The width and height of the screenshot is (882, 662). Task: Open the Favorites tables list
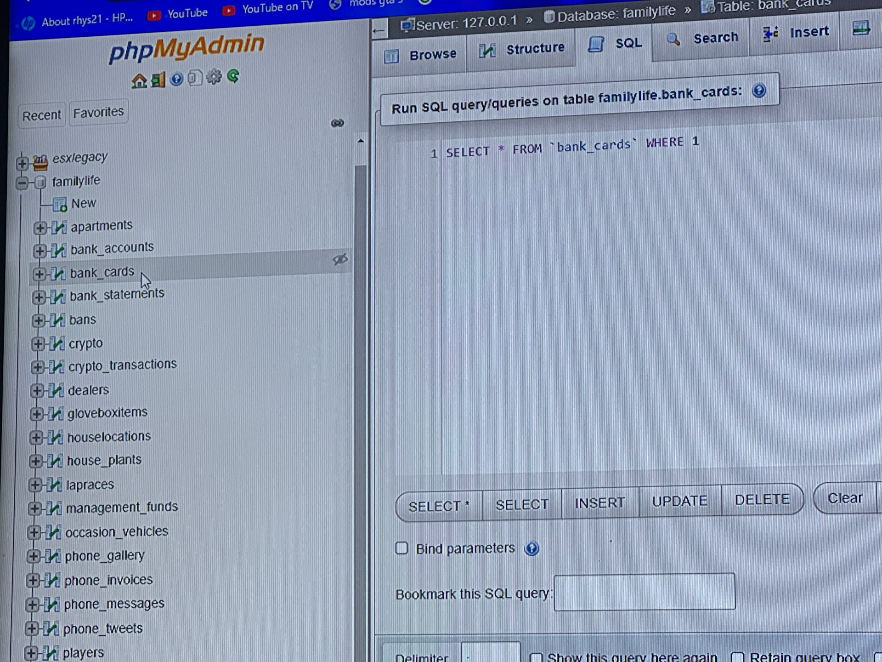(x=98, y=112)
